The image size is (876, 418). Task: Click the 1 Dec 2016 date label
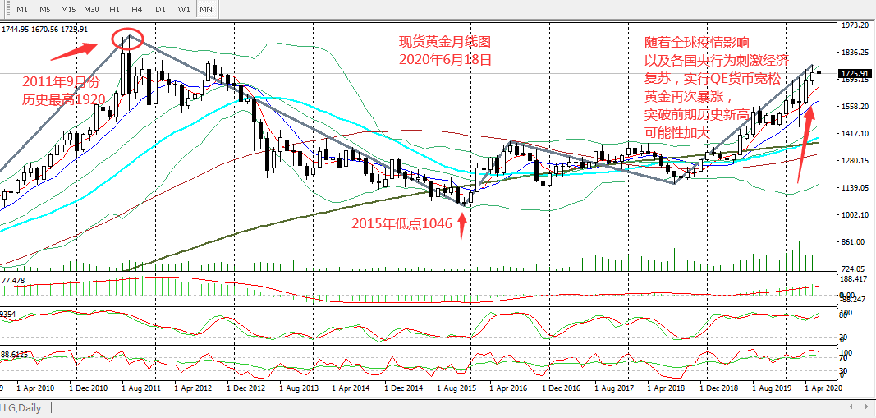(562, 388)
